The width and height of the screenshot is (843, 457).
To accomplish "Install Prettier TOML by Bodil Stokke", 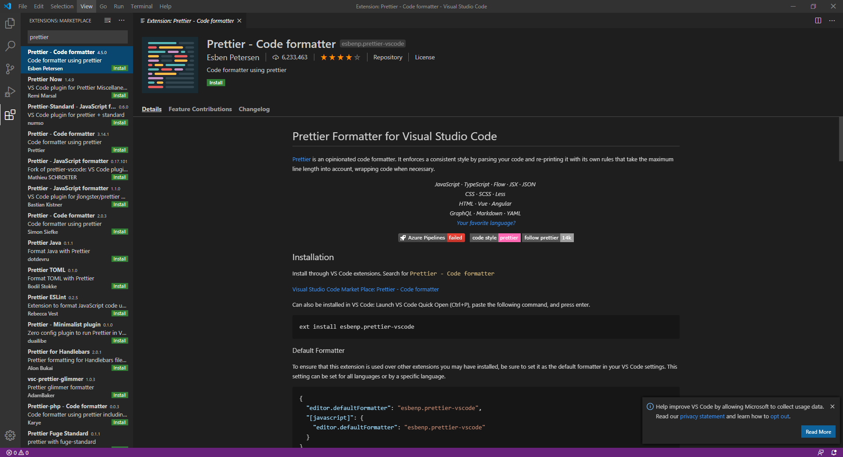I will (x=119, y=286).
